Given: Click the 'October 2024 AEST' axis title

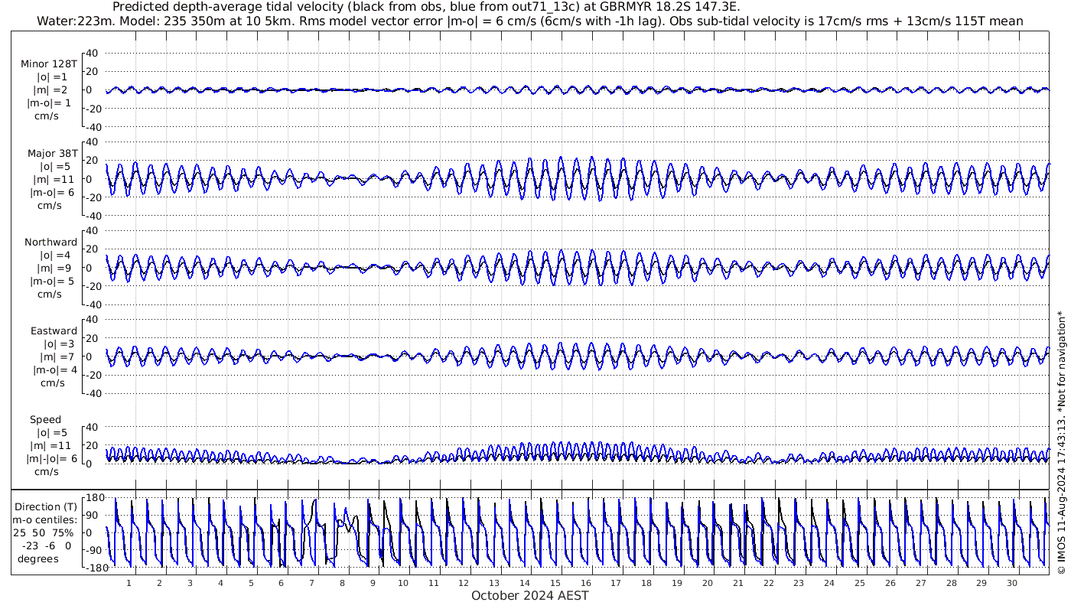Looking at the screenshot, I should [x=530, y=595].
